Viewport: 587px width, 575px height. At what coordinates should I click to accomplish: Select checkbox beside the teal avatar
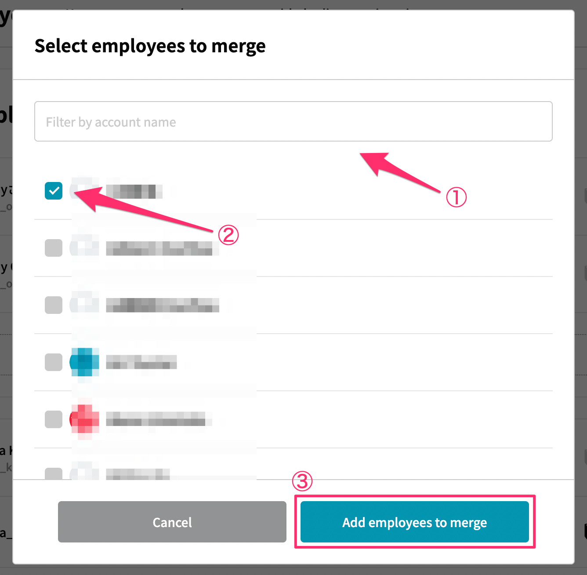pos(54,362)
